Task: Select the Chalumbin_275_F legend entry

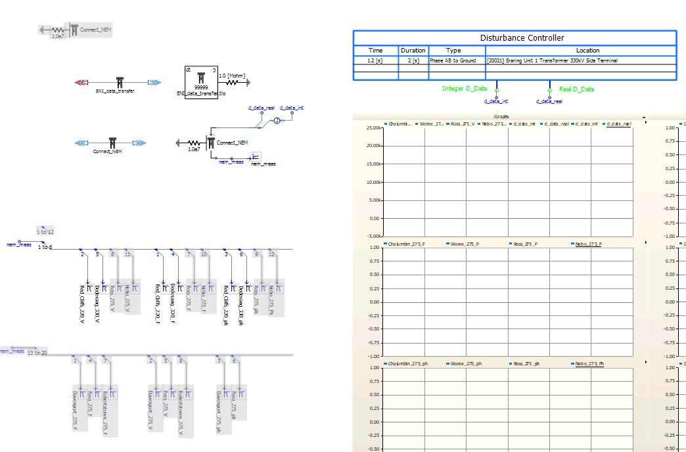Action: point(406,244)
